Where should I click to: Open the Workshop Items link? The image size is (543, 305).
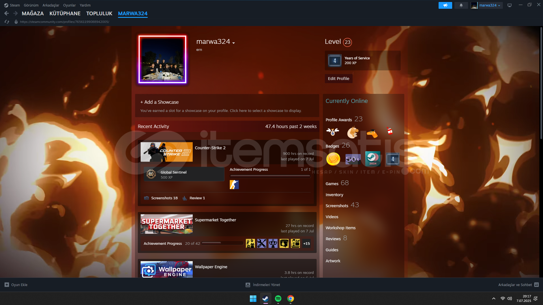[341, 228]
